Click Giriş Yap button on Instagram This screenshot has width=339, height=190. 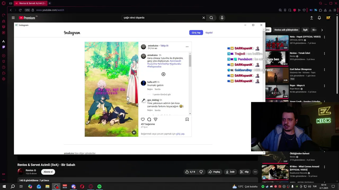[196, 32]
